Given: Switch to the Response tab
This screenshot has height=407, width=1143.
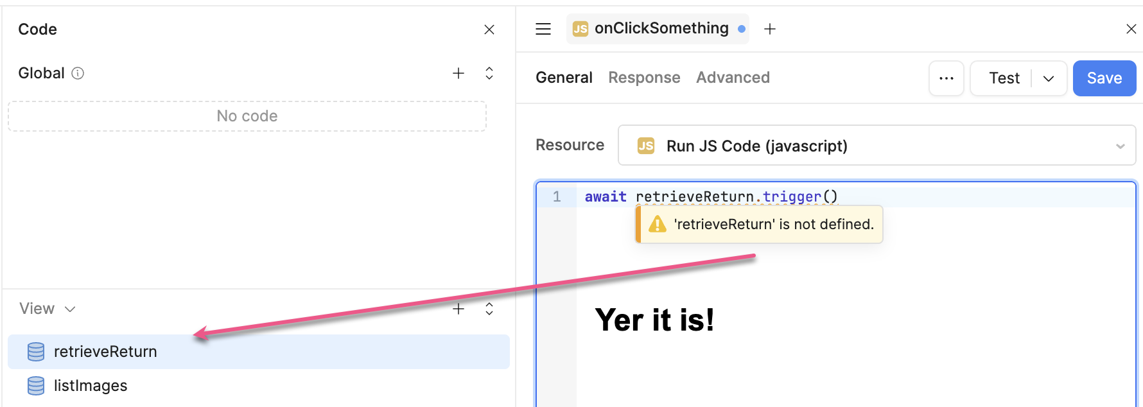Looking at the screenshot, I should 644,78.
